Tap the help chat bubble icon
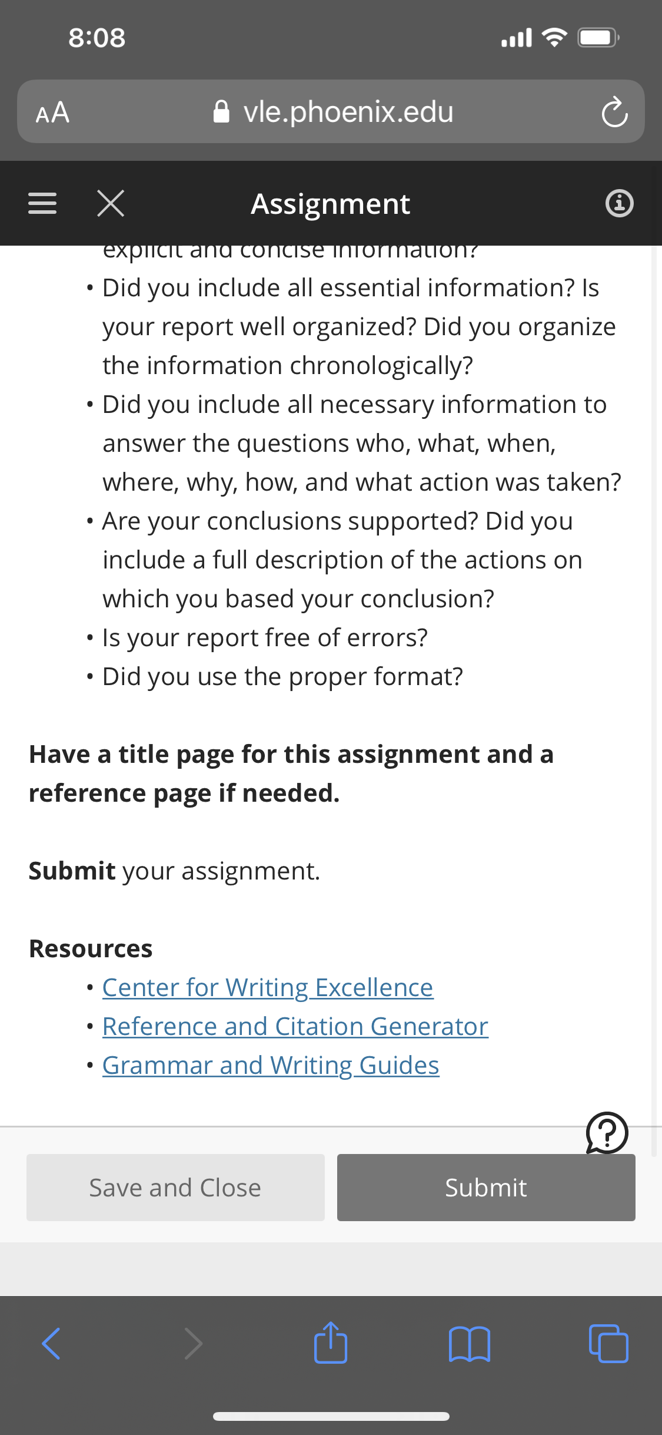Screen dimensions: 662x1435 607,1132
